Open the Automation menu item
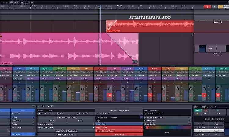229x137 pixels. point(23,127)
